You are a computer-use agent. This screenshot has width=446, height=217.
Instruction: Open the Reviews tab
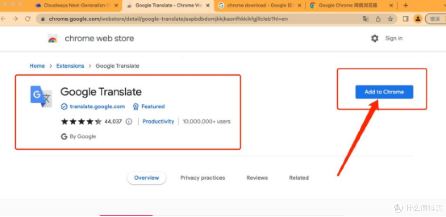click(257, 178)
